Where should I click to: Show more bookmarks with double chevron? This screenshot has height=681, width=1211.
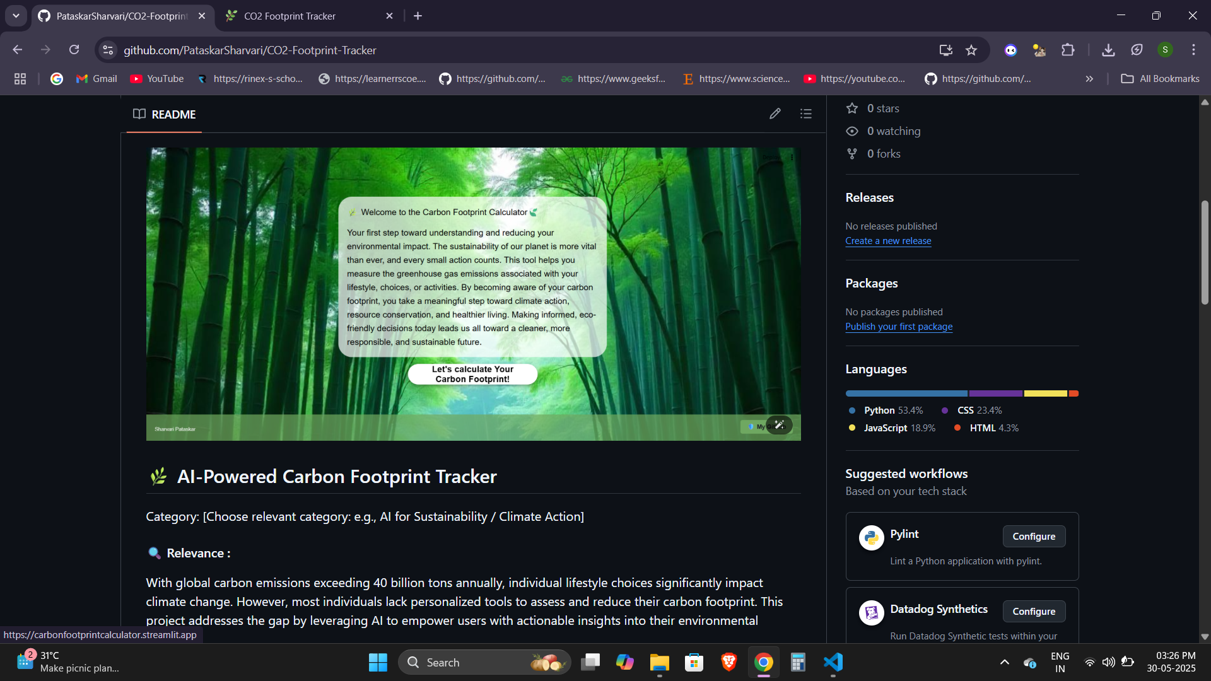[x=1089, y=79]
